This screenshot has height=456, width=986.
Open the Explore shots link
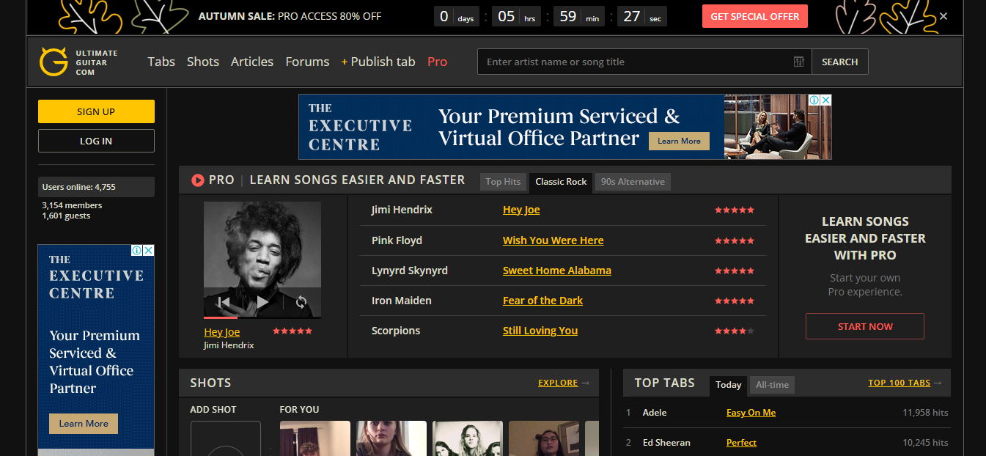[558, 383]
